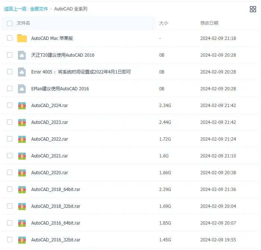Click size value 1.72G
The width and height of the screenshot is (261, 250).
[x=165, y=139]
